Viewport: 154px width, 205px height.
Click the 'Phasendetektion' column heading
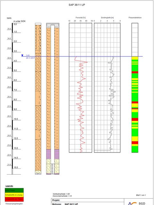(x=135, y=18)
